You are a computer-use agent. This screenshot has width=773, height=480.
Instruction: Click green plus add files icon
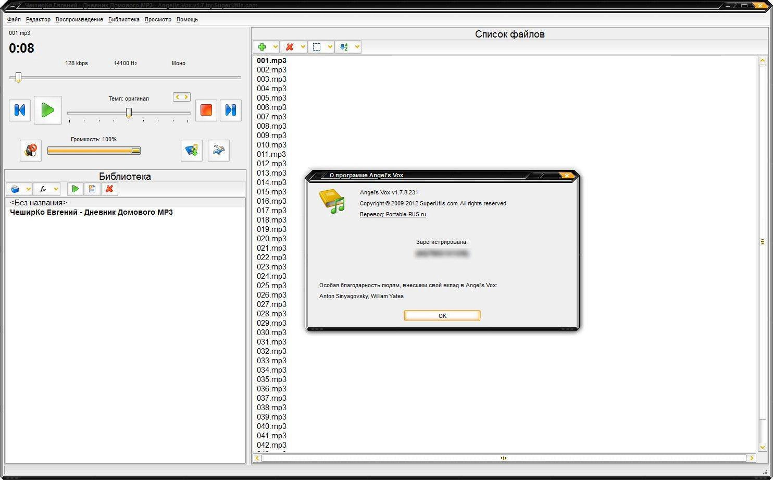(262, 47)
